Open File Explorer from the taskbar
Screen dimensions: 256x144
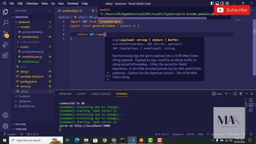(x=86, y=140)
